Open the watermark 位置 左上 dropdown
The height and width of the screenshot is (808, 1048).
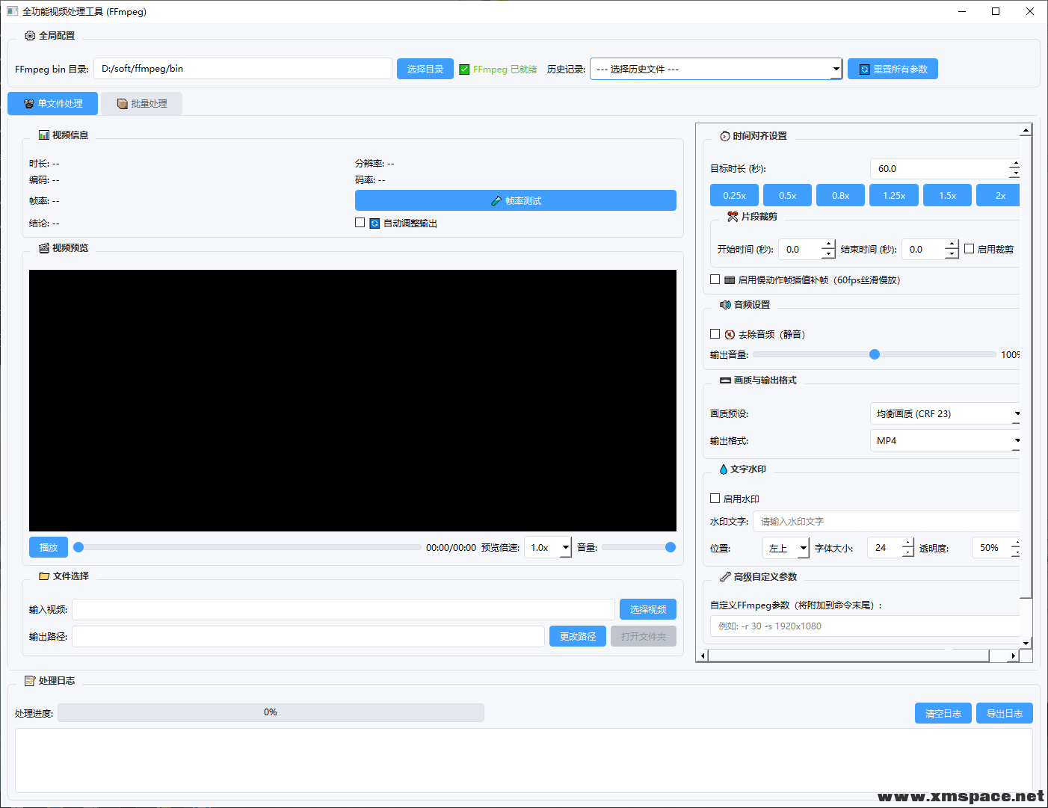click(786, 548)
